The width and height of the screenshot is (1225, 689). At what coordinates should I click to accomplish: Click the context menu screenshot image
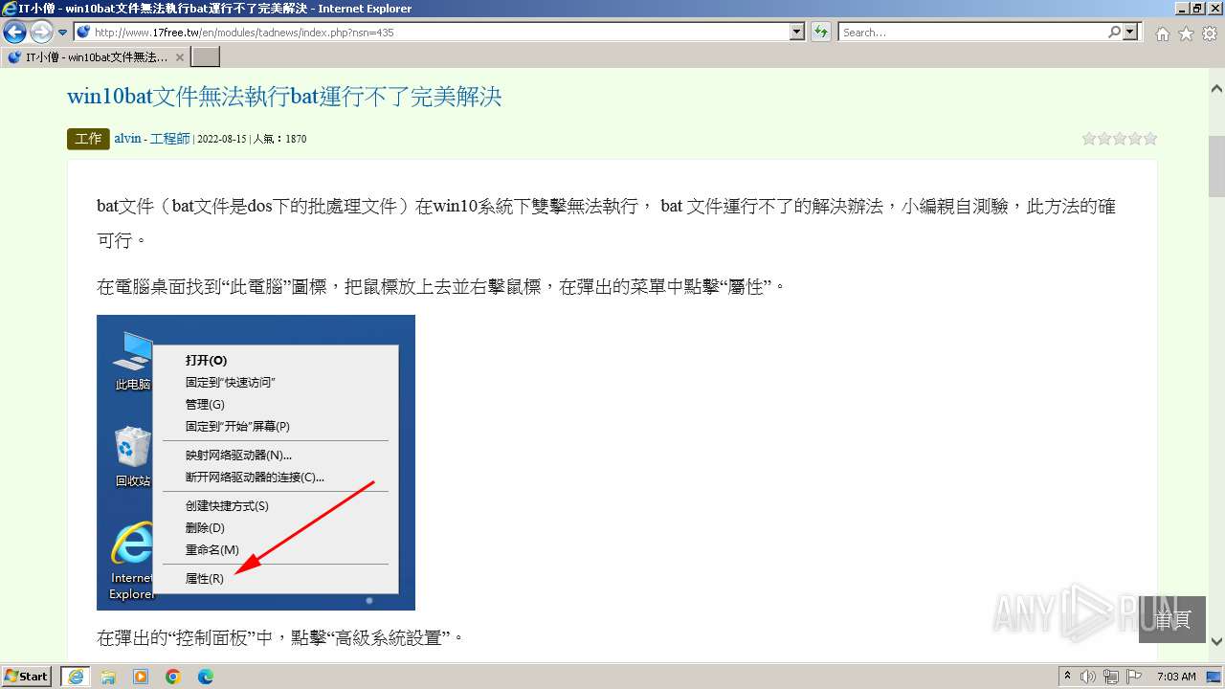[256, 462]
